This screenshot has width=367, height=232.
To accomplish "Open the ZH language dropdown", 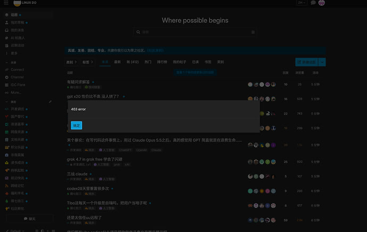I will point(302,3).
